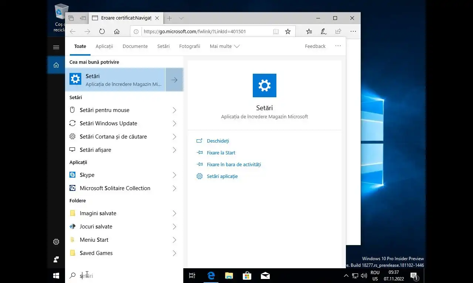This screenshot has width=473, height=283.
Task: Show the Edge tab list chevron
Action: pos(181,18)
